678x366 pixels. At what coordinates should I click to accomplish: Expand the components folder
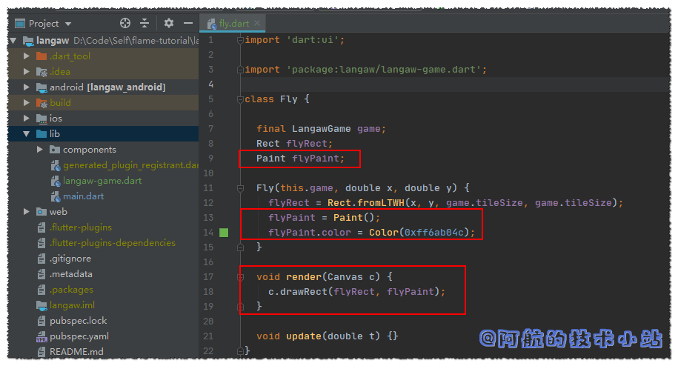[x=40, y=150]
